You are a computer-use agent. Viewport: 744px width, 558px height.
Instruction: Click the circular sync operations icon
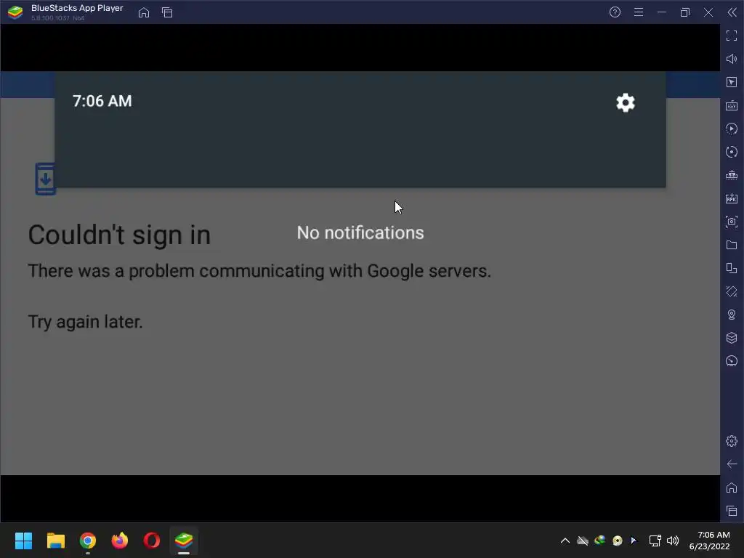coord(732,152)
